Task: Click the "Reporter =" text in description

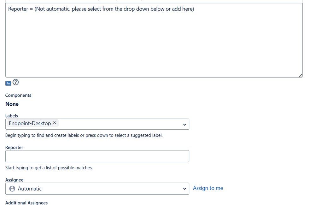Action: (x=20, y=9)
